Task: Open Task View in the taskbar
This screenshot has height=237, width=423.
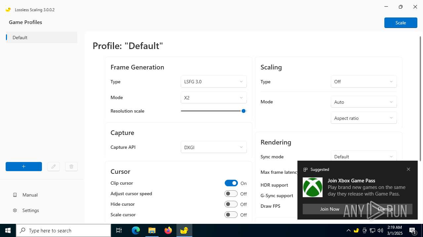Action: tap(119, 230)
